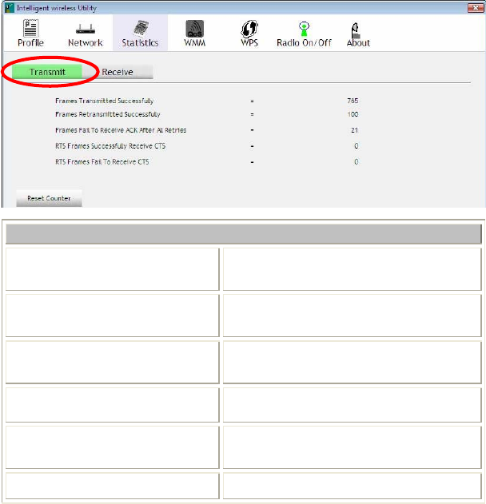This screenshot has height=504, width=486.
Task: Click the Intelligent Wireless Utility title icon
Action: coord(10,8)
